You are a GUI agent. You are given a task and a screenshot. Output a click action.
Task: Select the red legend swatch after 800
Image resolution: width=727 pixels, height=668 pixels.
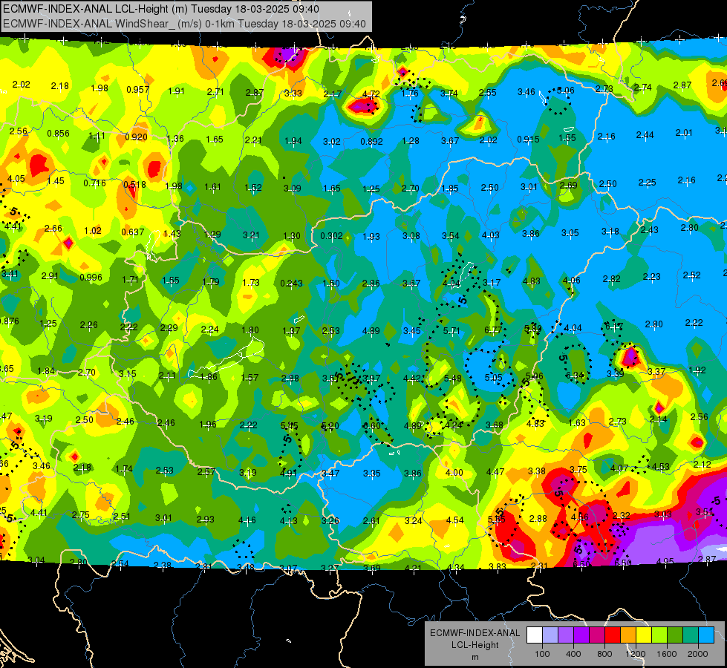612,635
